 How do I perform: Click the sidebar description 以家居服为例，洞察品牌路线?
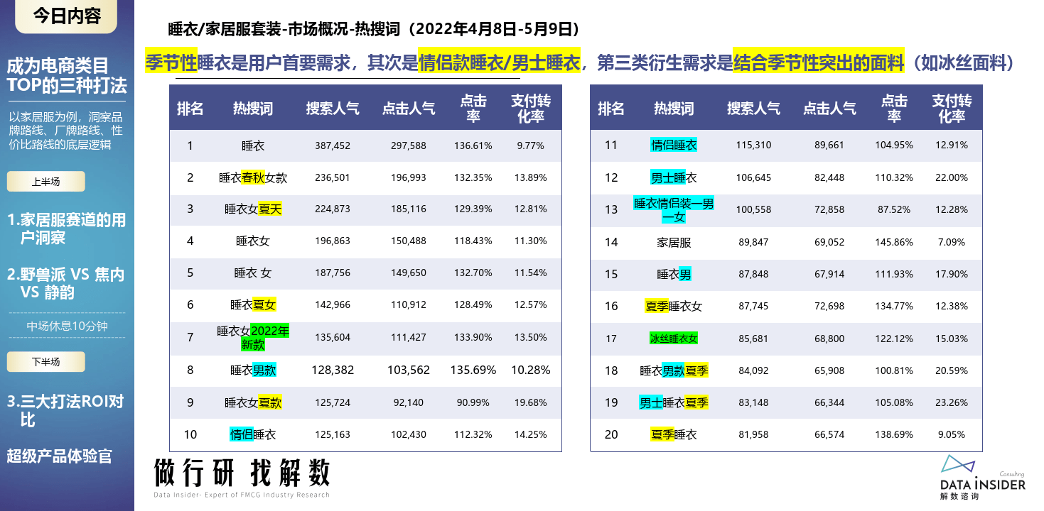(65, 131)
